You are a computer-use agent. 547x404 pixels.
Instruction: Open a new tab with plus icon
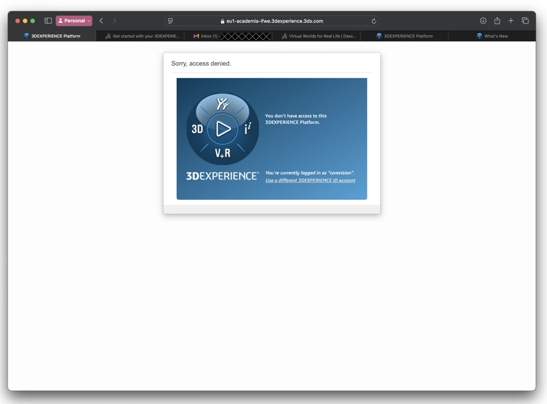pyautogui.click(x=511, y=21)
